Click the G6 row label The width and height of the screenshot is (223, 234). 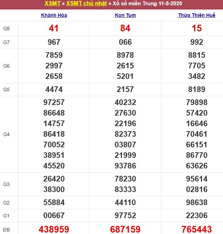point(6,66)
